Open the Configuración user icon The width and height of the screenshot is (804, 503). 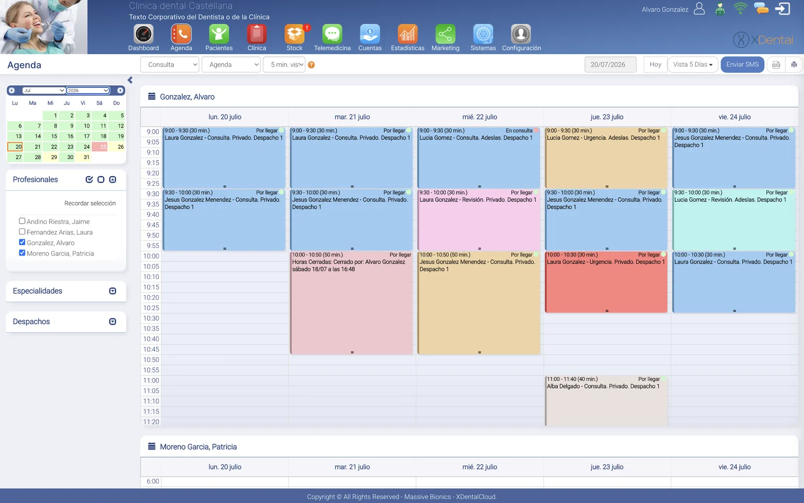pos(521,34)
